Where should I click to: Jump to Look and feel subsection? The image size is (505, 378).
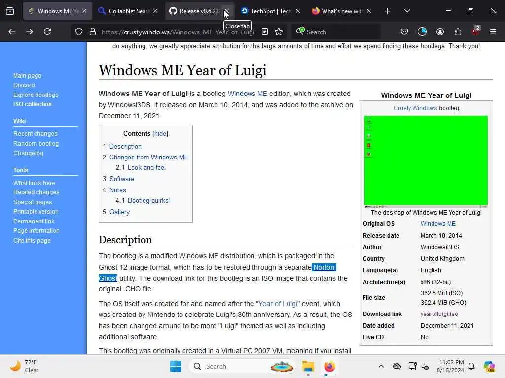coord(146,167)
